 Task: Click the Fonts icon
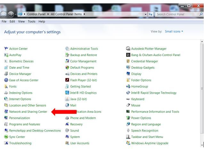pyautogui.click(x=6, y=86)
